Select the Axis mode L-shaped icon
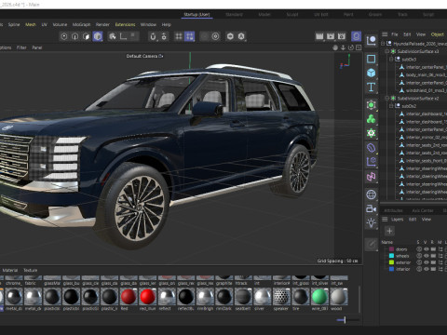The image size is (447, 335). (124, 36)
